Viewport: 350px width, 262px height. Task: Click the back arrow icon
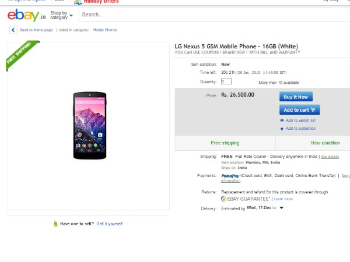pos(13,30)
